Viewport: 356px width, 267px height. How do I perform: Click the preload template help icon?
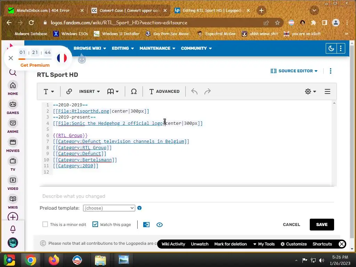(x=139, y=208)
